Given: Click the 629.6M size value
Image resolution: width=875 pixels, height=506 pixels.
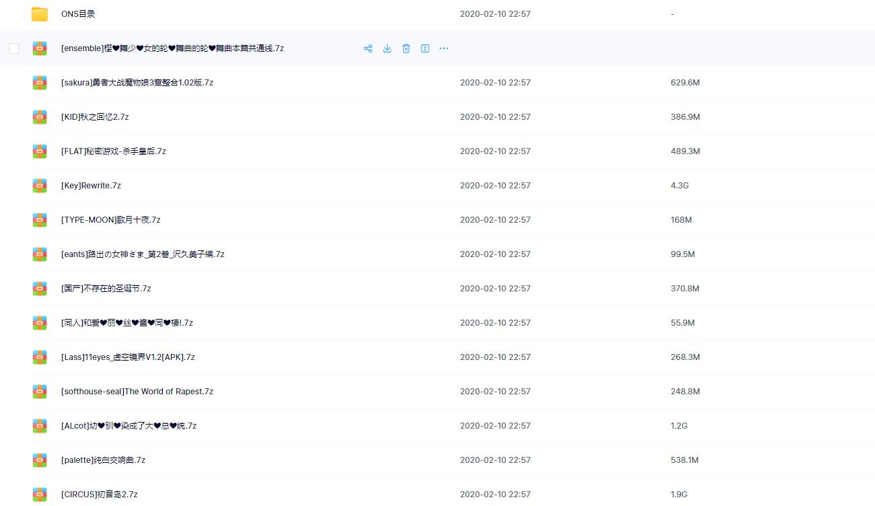Looking at the screenshot, I should coord(685,83).
